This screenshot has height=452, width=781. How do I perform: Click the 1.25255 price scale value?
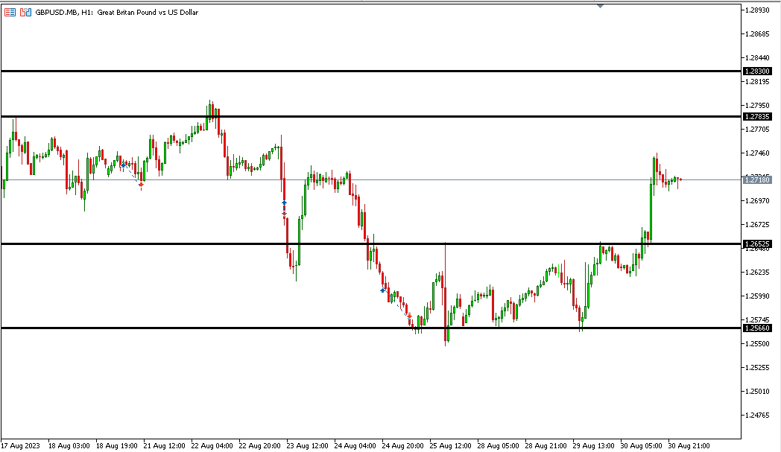pos(757,368)
